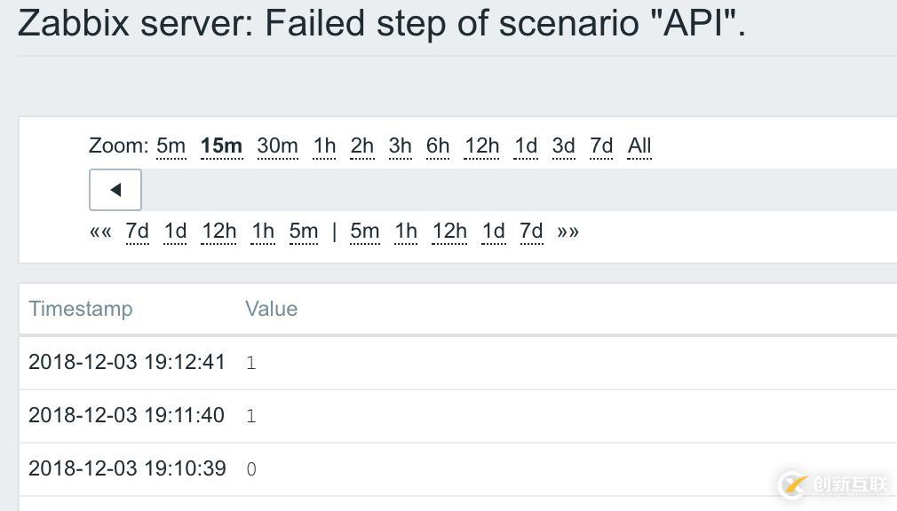Show All time range in zoom
This screenshot has width=897, height=511.
[639, 145]
